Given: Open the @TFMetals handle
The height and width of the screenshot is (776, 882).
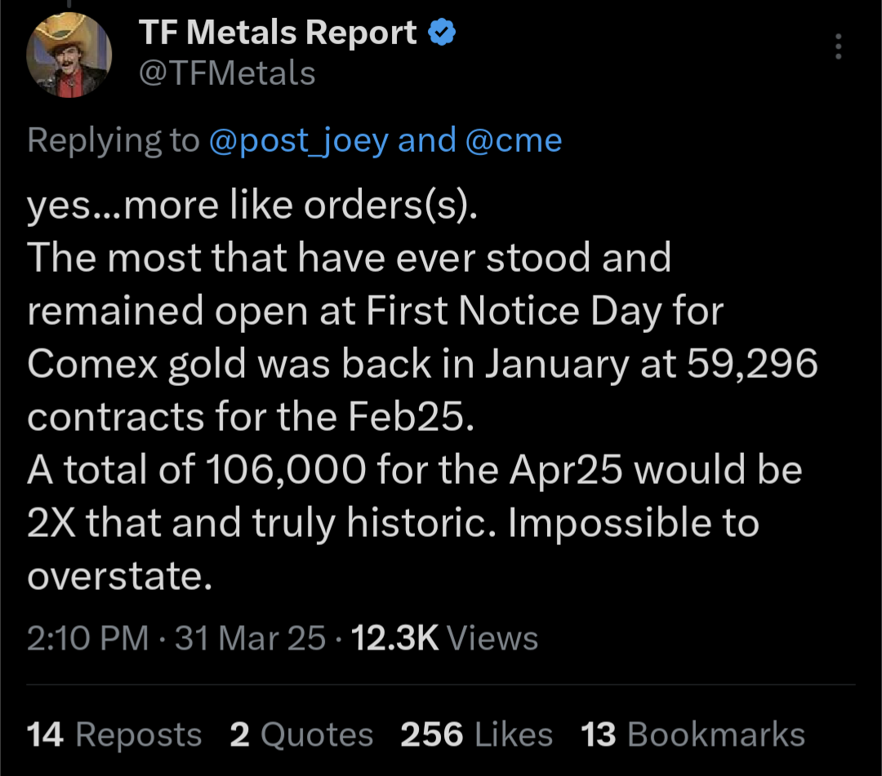Looking at the screenshot, I should (227, 73).
